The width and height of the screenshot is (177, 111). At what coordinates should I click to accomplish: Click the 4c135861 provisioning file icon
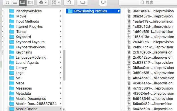(129, 88)
